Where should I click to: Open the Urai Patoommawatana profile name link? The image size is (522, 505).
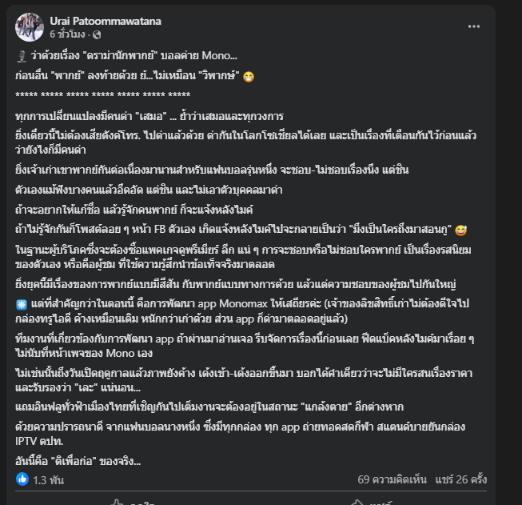pos(106,21)
